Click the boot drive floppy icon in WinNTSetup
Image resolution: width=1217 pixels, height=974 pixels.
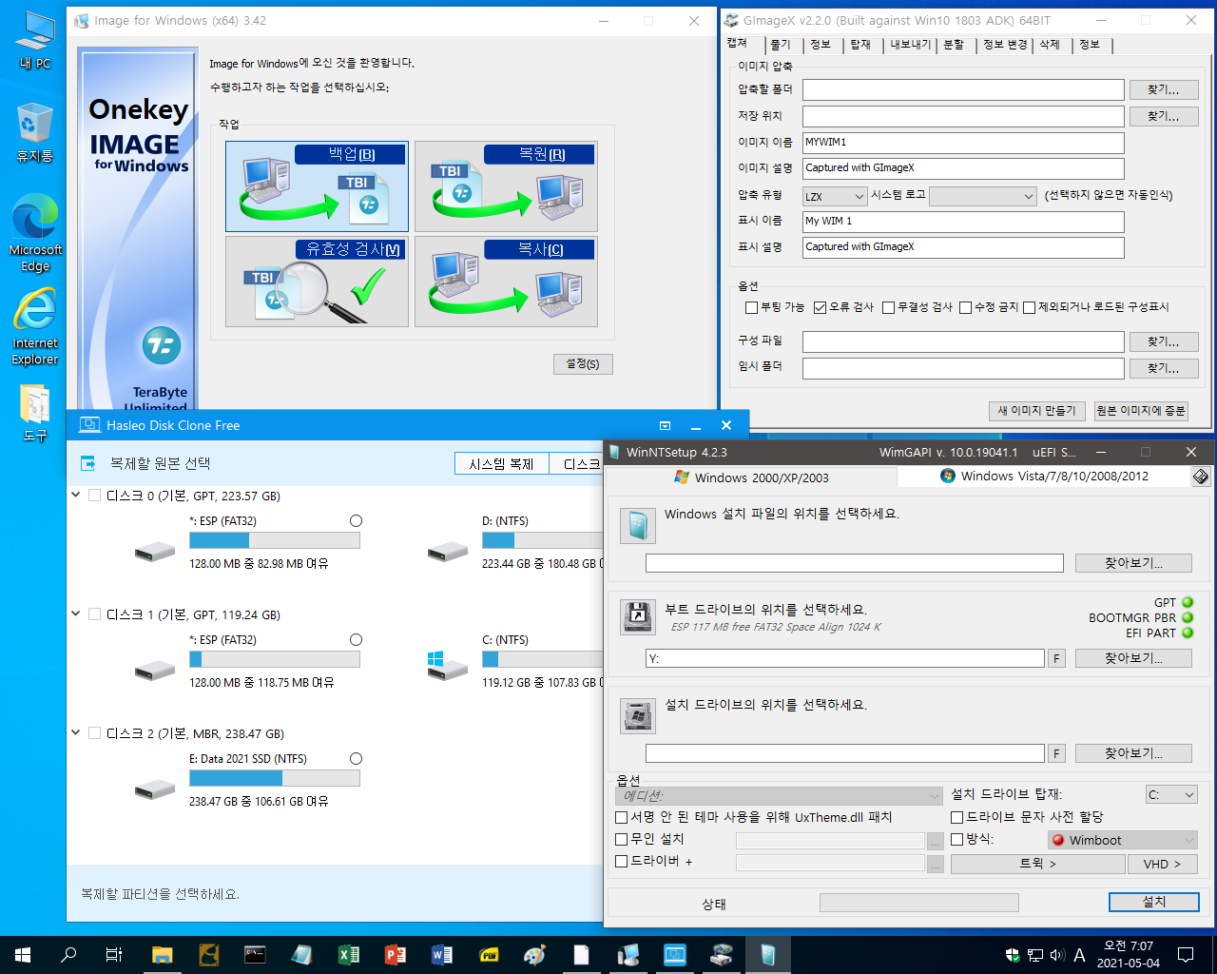pos(637,617)
